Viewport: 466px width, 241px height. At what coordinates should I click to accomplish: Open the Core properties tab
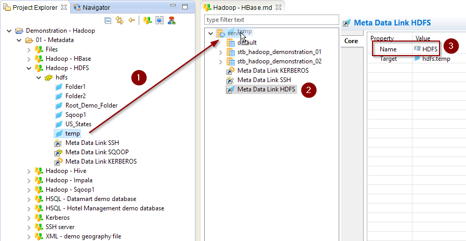tap(351, 41)
